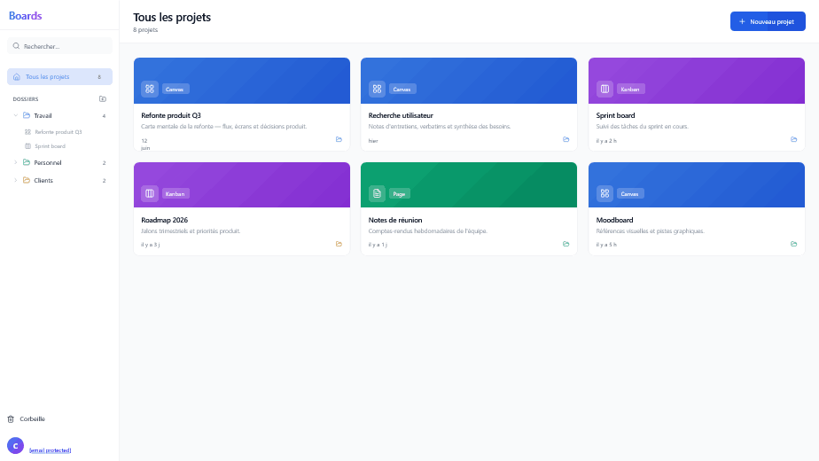
Task: Open the Notes de réunion card title
Action: point(395,220)
